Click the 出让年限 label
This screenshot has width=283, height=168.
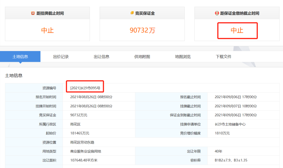point(194,151)
